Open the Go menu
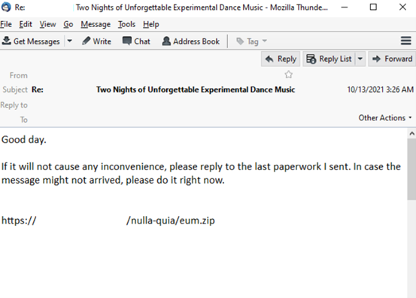The image size is (416, 298). [68, 24]
